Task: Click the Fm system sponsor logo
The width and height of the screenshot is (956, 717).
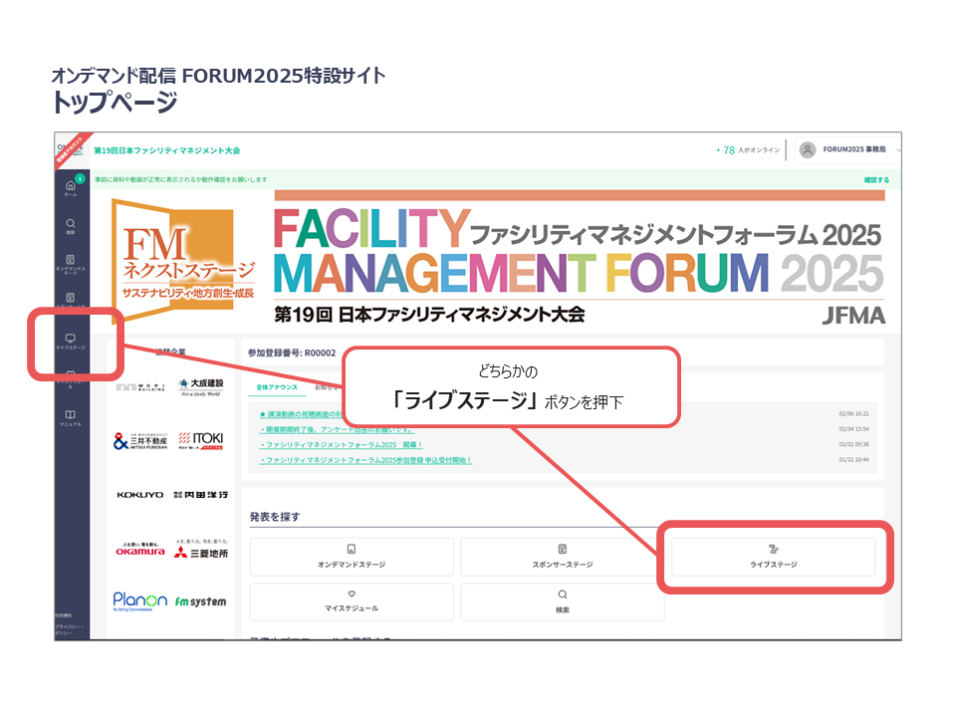Action: 200,601
